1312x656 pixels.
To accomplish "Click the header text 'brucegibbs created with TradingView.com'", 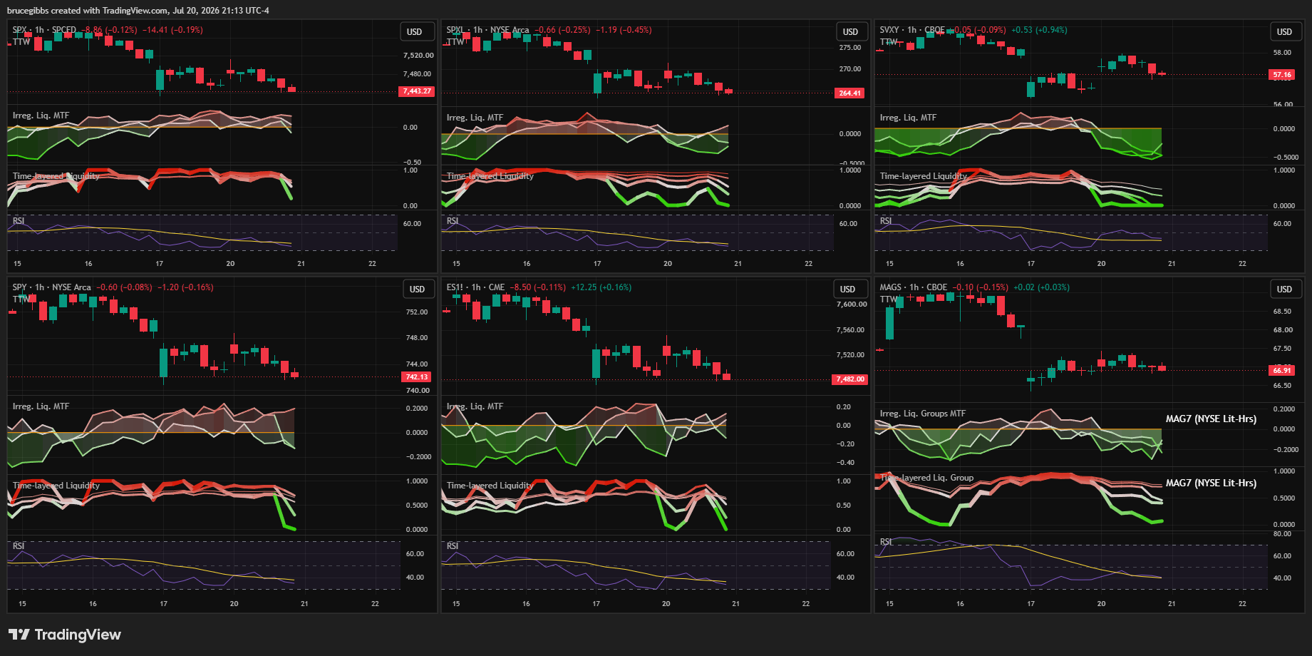I will (88, 11).
